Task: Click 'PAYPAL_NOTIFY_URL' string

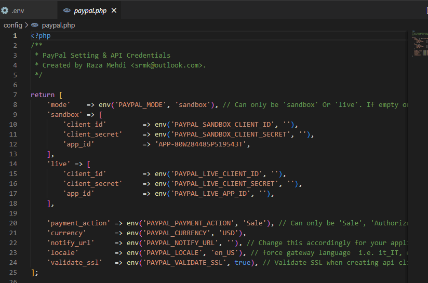Action: coord(180,243)
